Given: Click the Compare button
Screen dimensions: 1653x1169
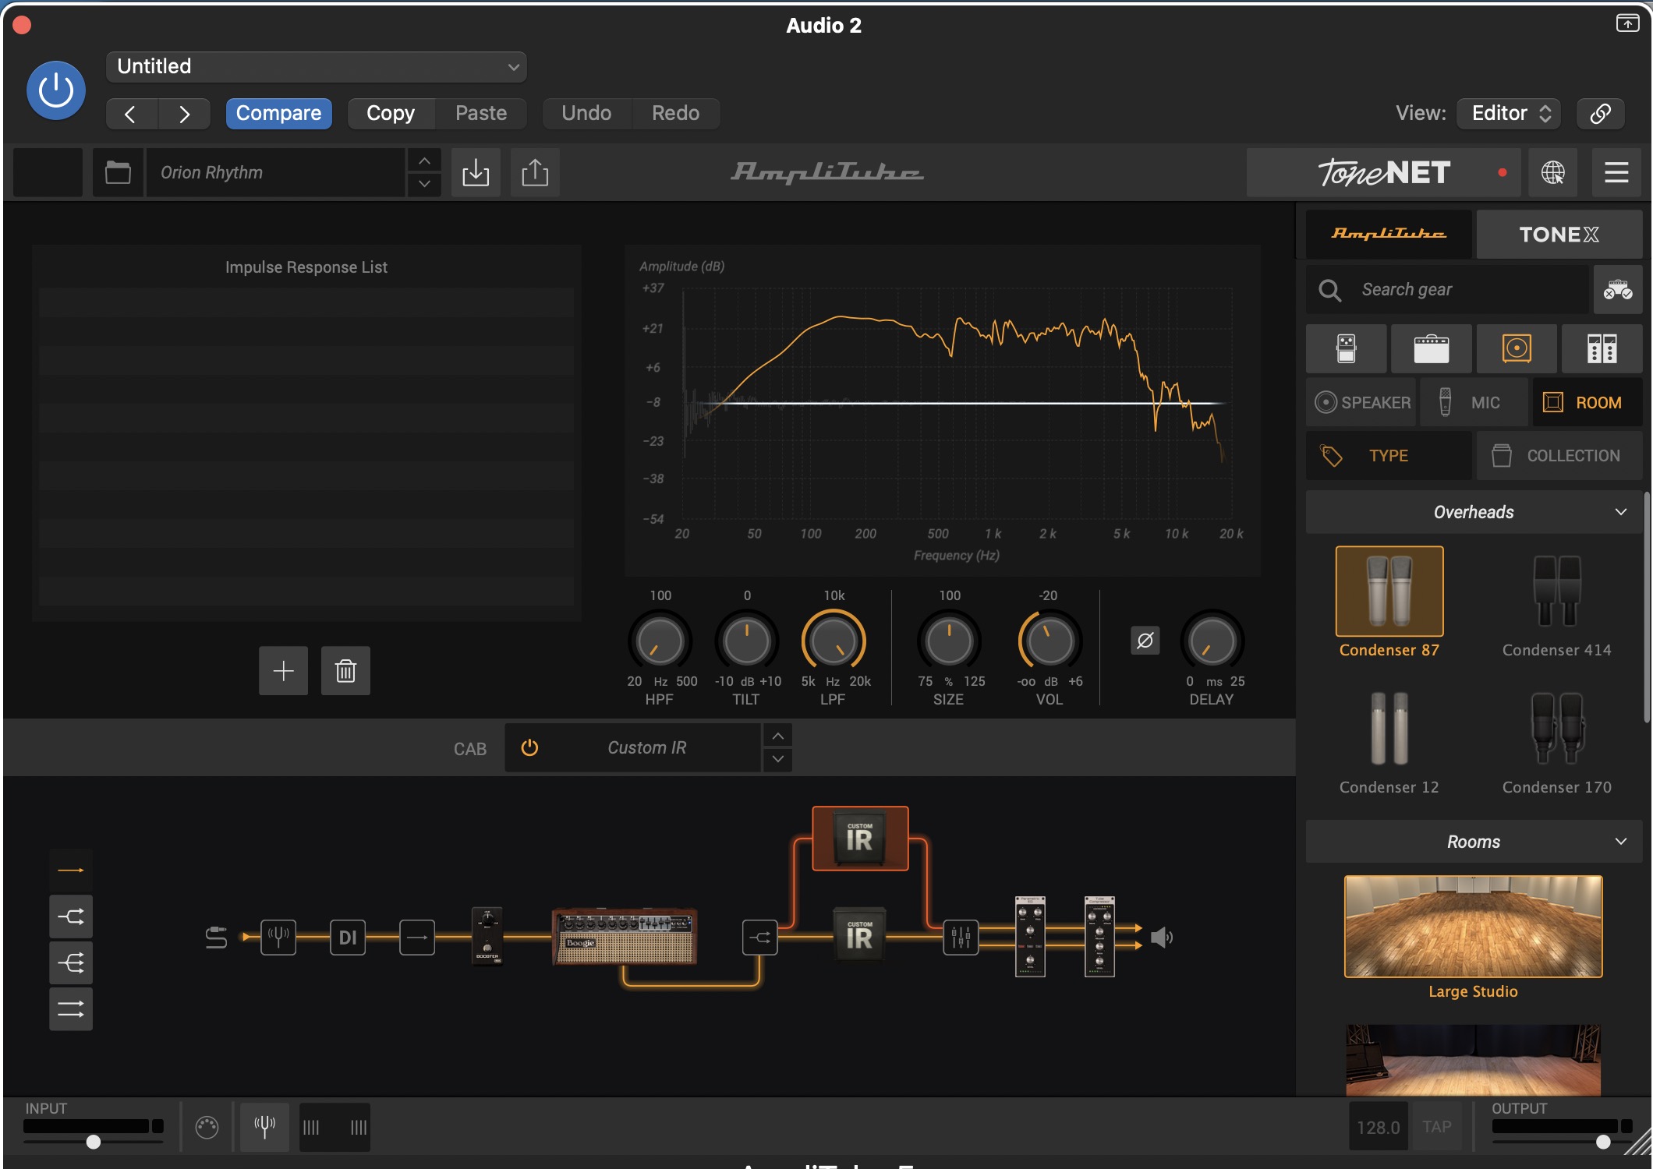Looking at the screenshot, I should tap(278, 113).
